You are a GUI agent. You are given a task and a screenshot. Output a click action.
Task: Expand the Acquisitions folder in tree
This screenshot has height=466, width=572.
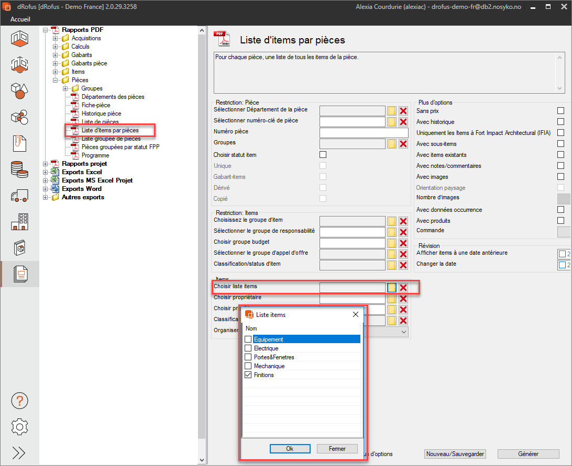[x=55, y=38]
